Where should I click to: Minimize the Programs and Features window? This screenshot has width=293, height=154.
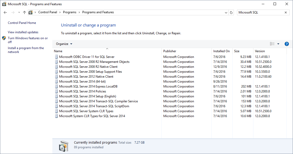tap(263, 4)
